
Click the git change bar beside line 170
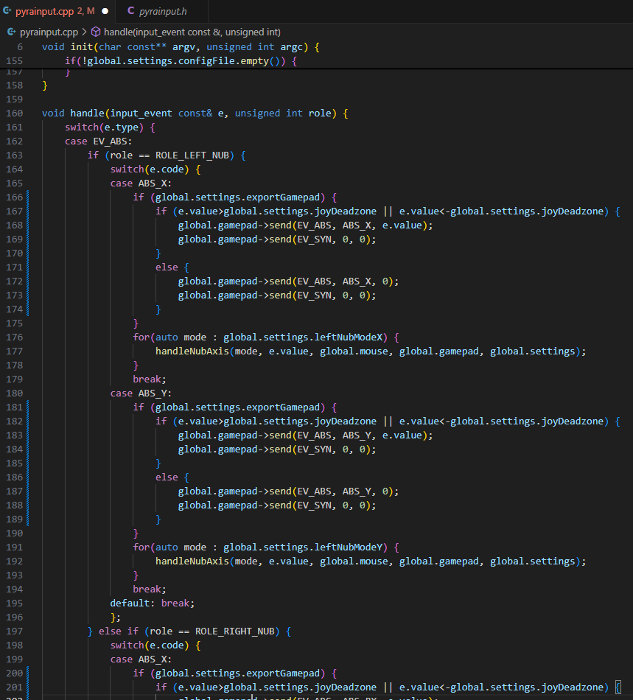coord(27,253)
